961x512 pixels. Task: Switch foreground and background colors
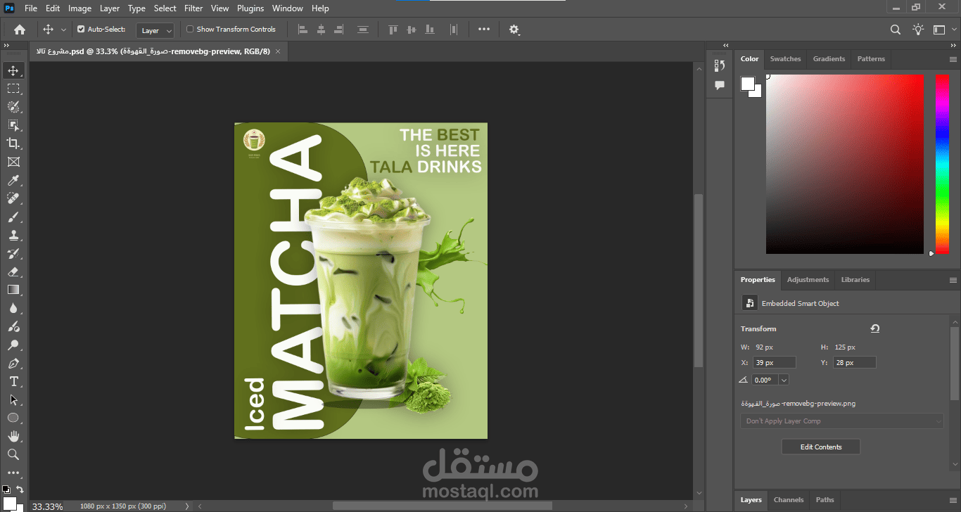20,489
